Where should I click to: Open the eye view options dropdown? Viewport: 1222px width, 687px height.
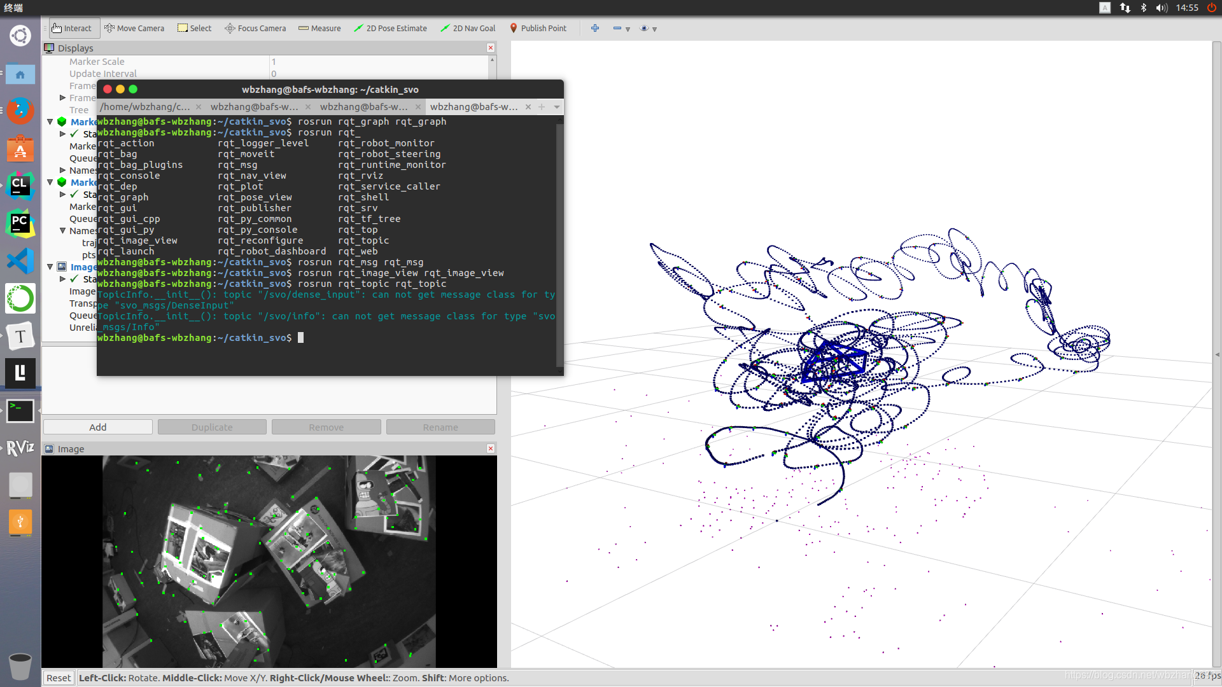pos(654,29)
